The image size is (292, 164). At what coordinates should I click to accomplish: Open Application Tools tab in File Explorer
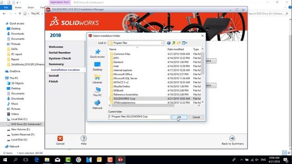[60, 2]
